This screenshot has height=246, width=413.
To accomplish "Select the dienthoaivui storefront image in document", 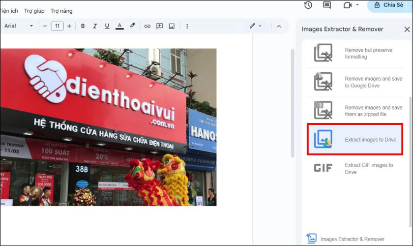I will 108,127.
